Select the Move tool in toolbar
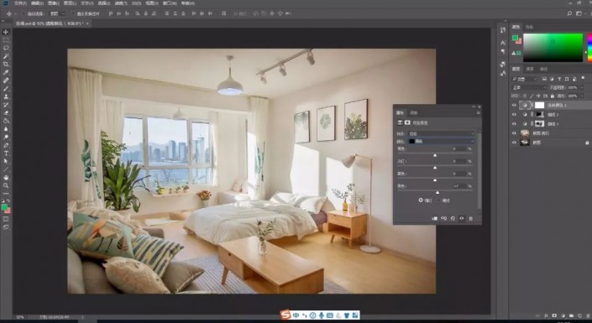This screenshot has width=592, height=323. (x=6, y=32)
